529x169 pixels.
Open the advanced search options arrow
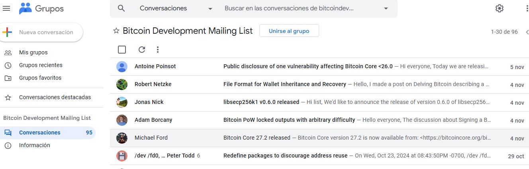click(386, 8)
